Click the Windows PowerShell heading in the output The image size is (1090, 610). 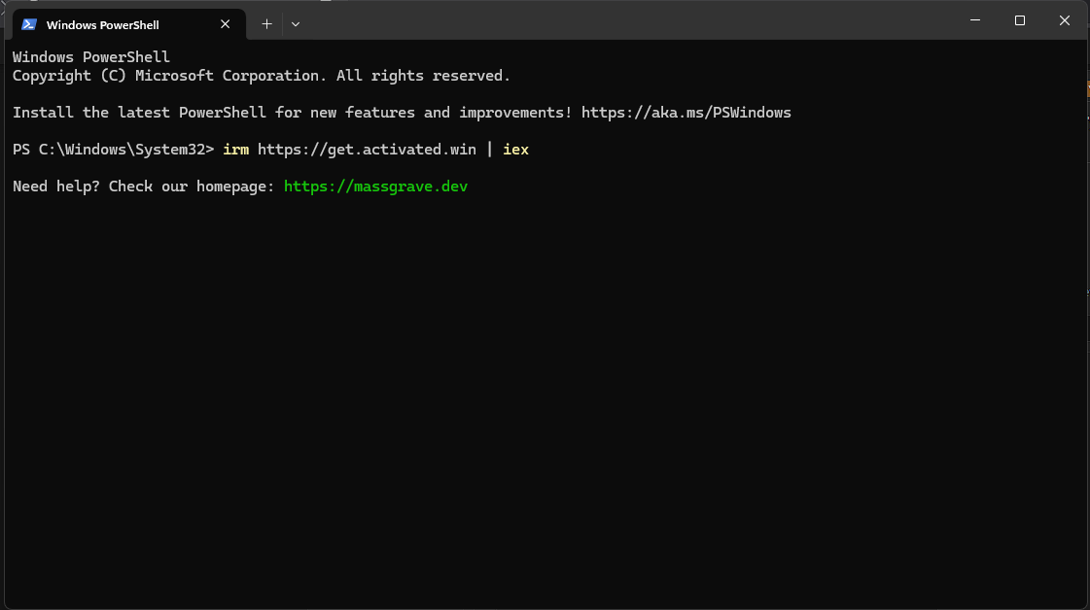[x=91, y=57]
